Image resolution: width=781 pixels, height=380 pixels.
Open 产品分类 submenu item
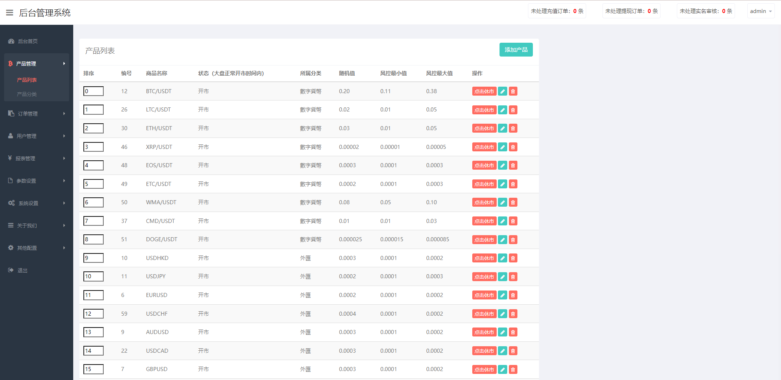pos(27,94)
